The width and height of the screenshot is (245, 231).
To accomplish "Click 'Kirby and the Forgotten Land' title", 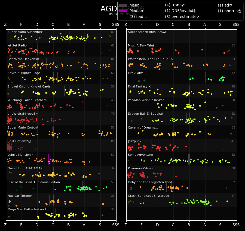I will click(x=150, y=182).
